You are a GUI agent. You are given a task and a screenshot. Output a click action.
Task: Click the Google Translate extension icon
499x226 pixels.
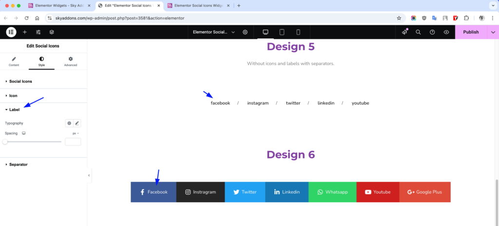point(434,18)
